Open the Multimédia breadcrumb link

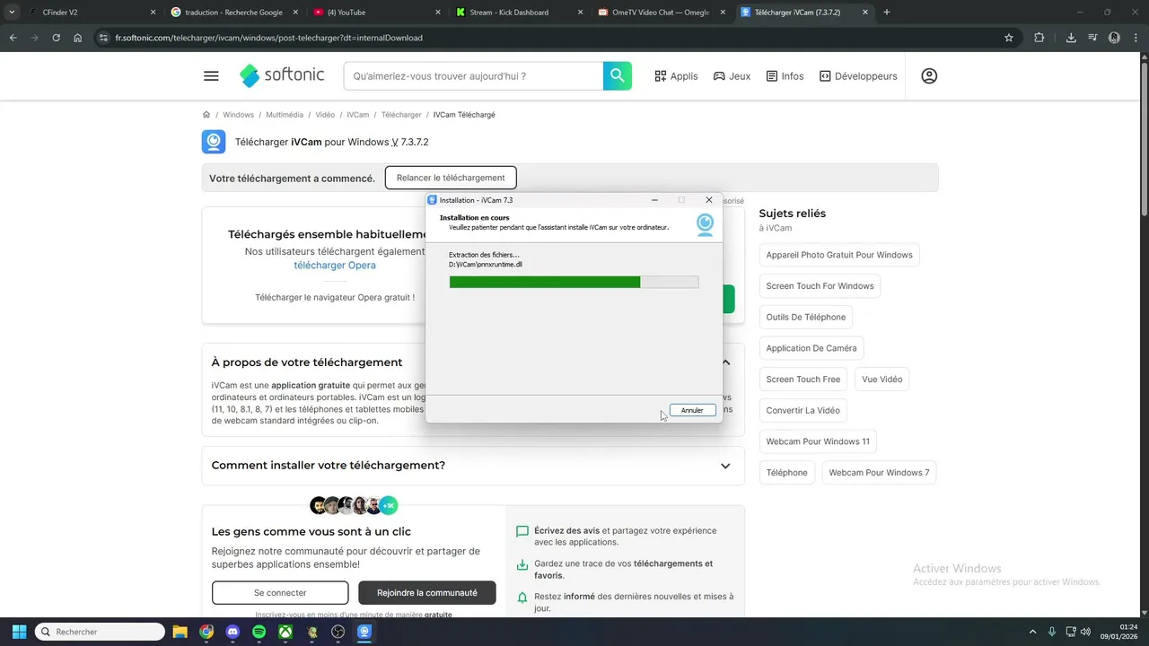pos(285,115)
